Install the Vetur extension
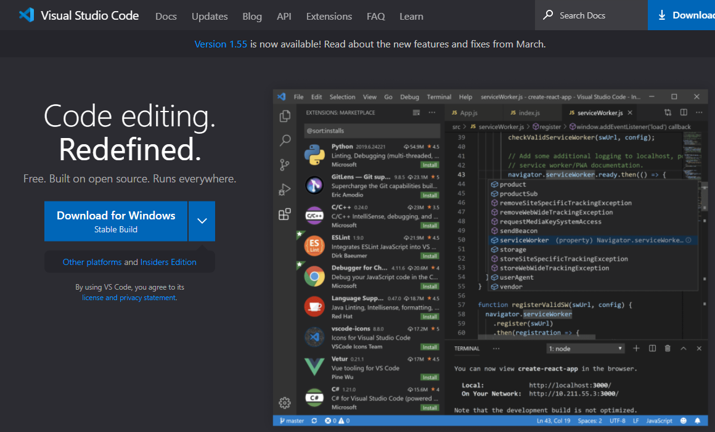 tap(430, 377)
